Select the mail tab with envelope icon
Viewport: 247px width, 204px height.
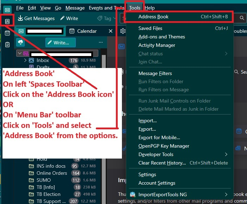coord(41,31)
